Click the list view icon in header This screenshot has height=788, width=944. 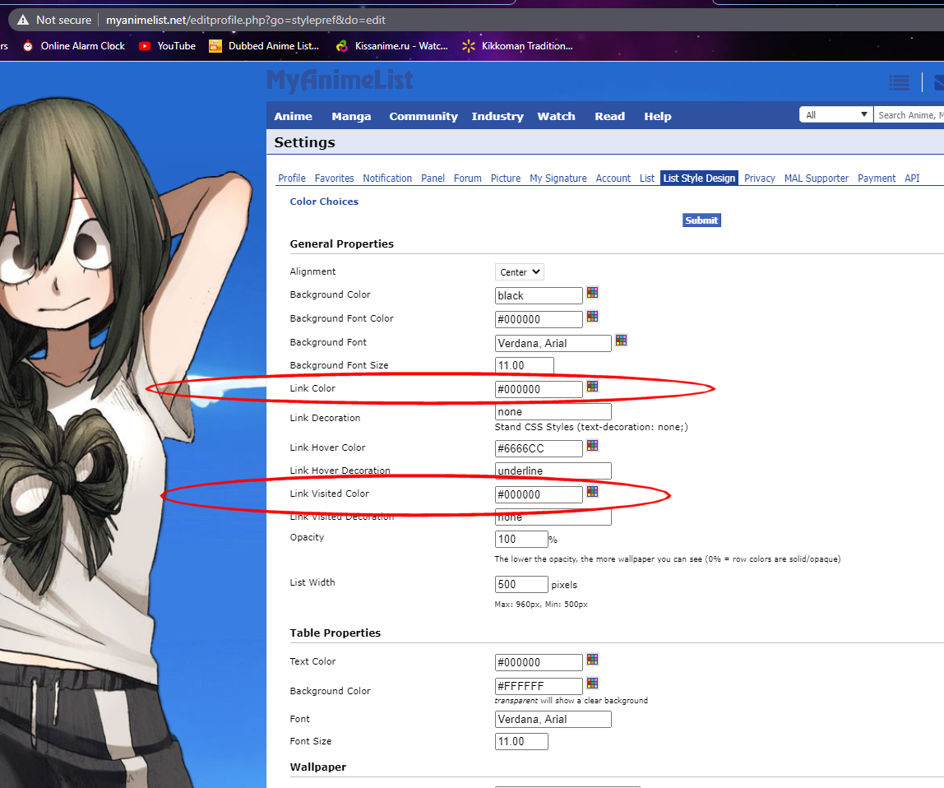(899, 82)
